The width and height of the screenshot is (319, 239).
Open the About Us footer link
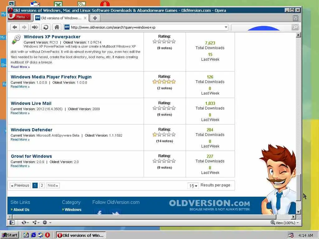(21, 210)
